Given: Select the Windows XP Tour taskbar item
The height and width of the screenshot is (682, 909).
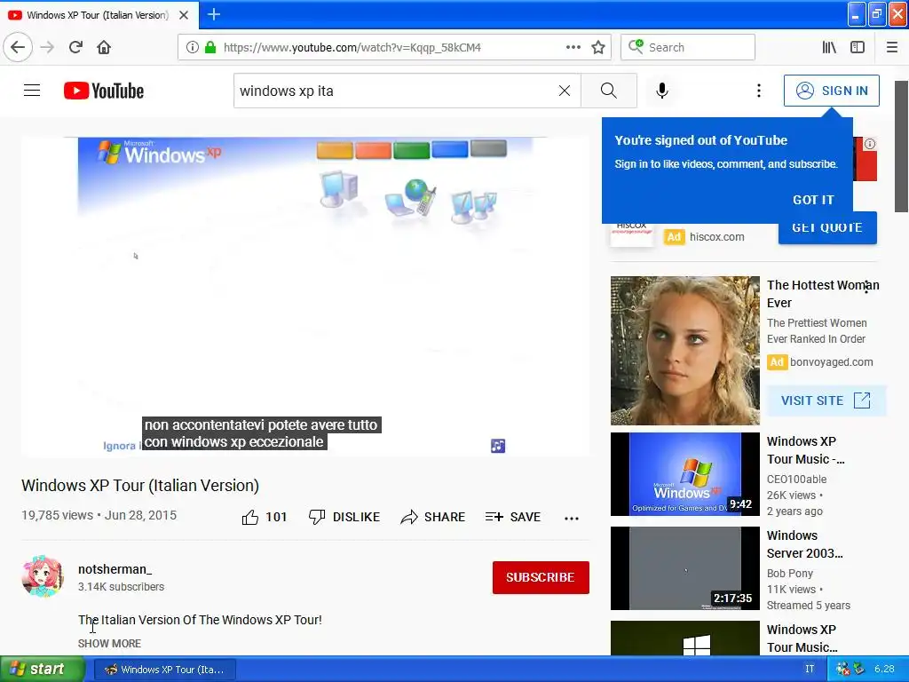Looking at the screenshot, I should [x=165, y=670].
